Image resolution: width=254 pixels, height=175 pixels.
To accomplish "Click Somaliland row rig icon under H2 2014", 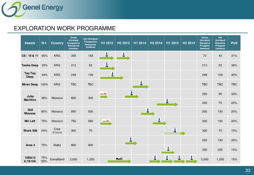I will [x=155, y=157].
